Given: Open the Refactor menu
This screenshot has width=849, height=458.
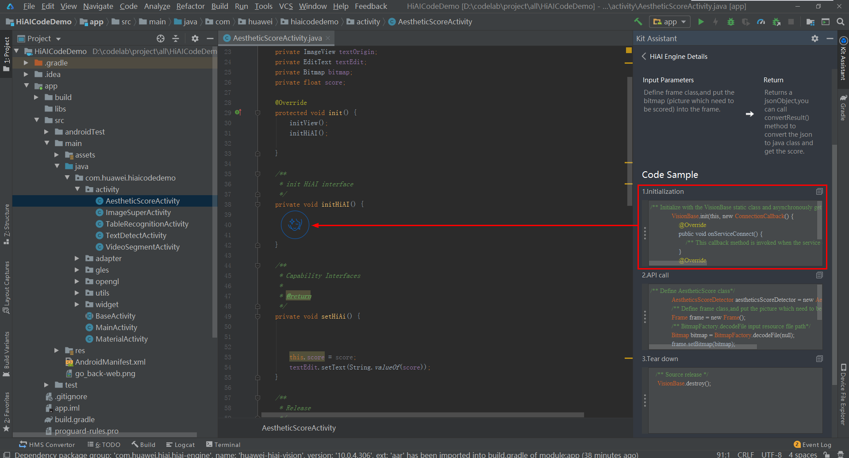Looking at the screenshot, I should (x=190, y=6).
